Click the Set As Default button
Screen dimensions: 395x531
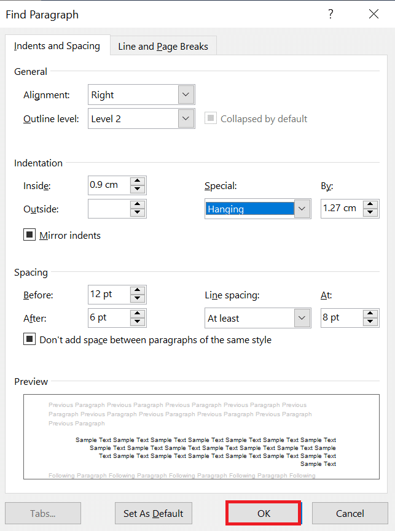point(154,513)
